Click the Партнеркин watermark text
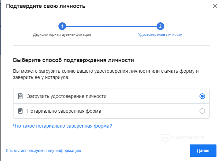Screen dimensions: 222x161 188,138
